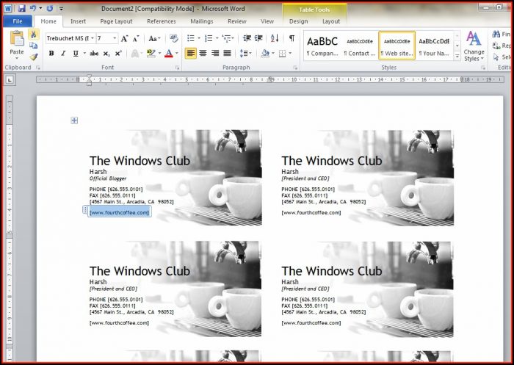Switch to the Mailings tab

(x=202, y=21)
